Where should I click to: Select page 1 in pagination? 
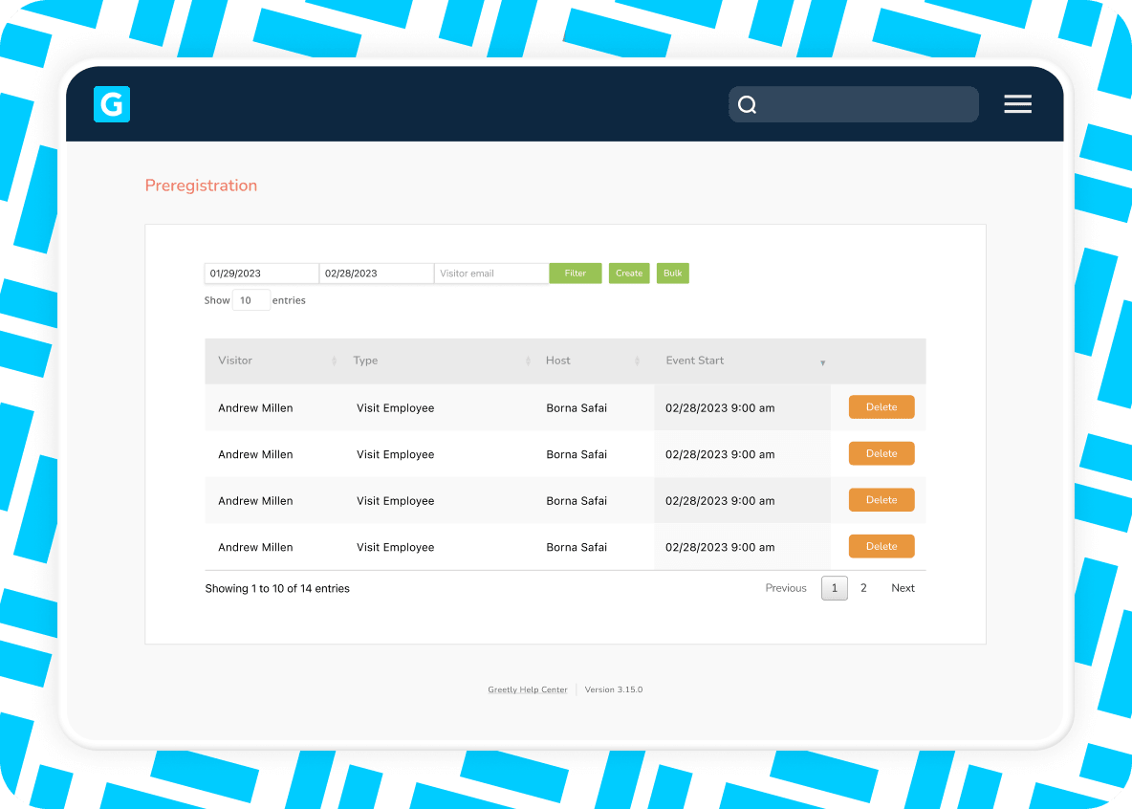click(x=834, y=588)
